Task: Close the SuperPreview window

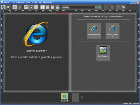Action: point(138,2)
